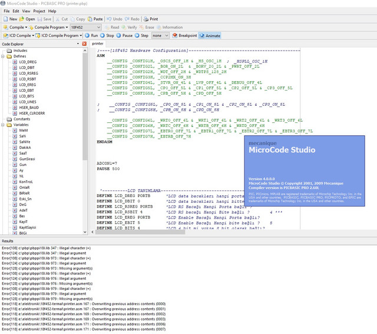Open the Project menu
The image size is (377, 334).
tap(39, 11)
